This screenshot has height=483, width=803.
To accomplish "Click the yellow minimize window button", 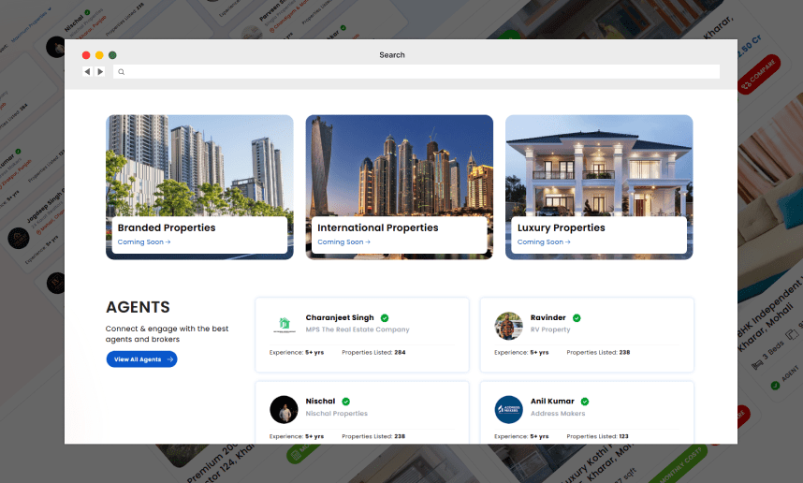I will [x=99, y=55].
